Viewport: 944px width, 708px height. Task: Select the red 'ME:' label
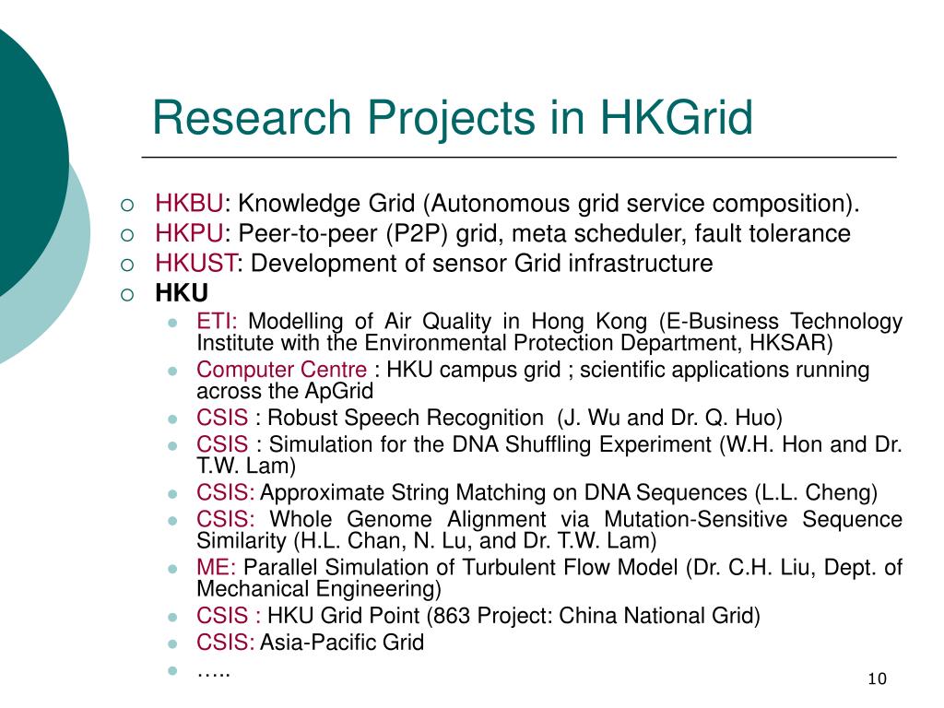(216, 568)
